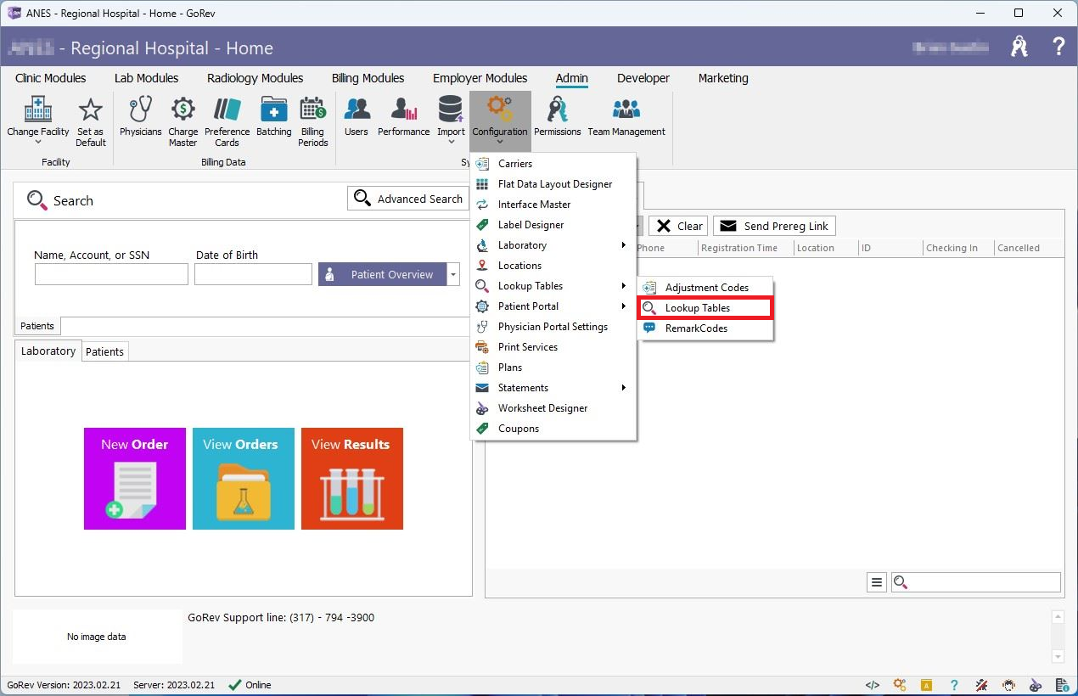Click the document info status icon

point(1063,685)
